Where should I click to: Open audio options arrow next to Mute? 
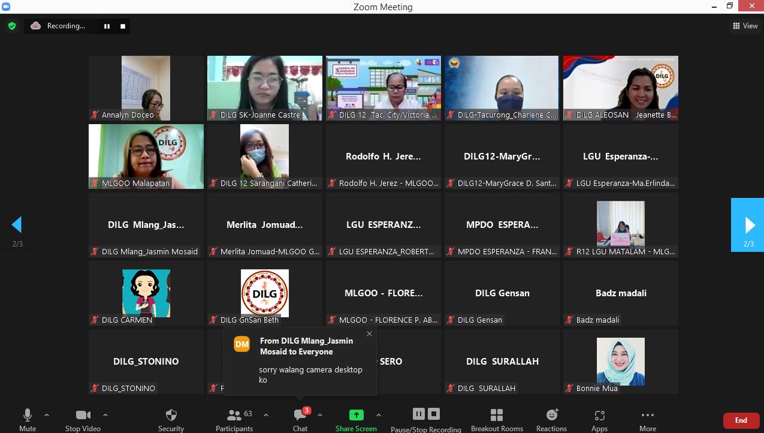point(47,415)
